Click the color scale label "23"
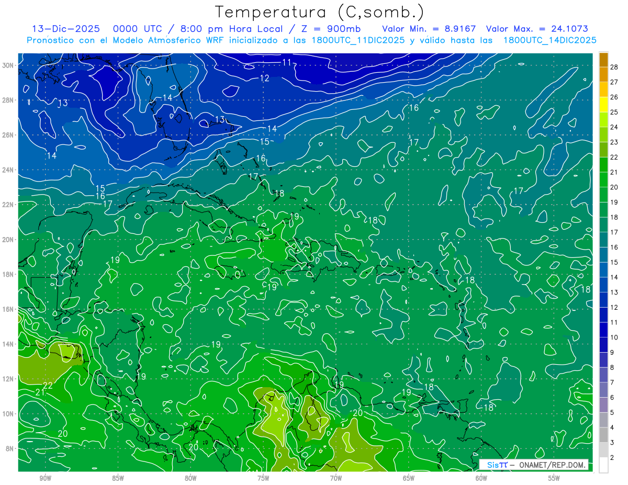 [x=614, y=142]
